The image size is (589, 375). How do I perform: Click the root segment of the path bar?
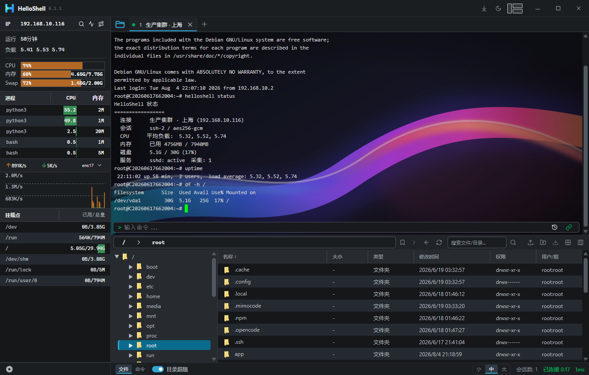pos(158,242)
